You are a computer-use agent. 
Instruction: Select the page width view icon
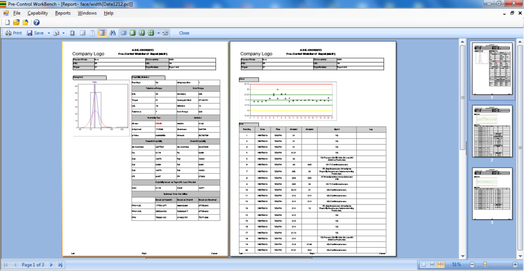(x=123, y=33)
